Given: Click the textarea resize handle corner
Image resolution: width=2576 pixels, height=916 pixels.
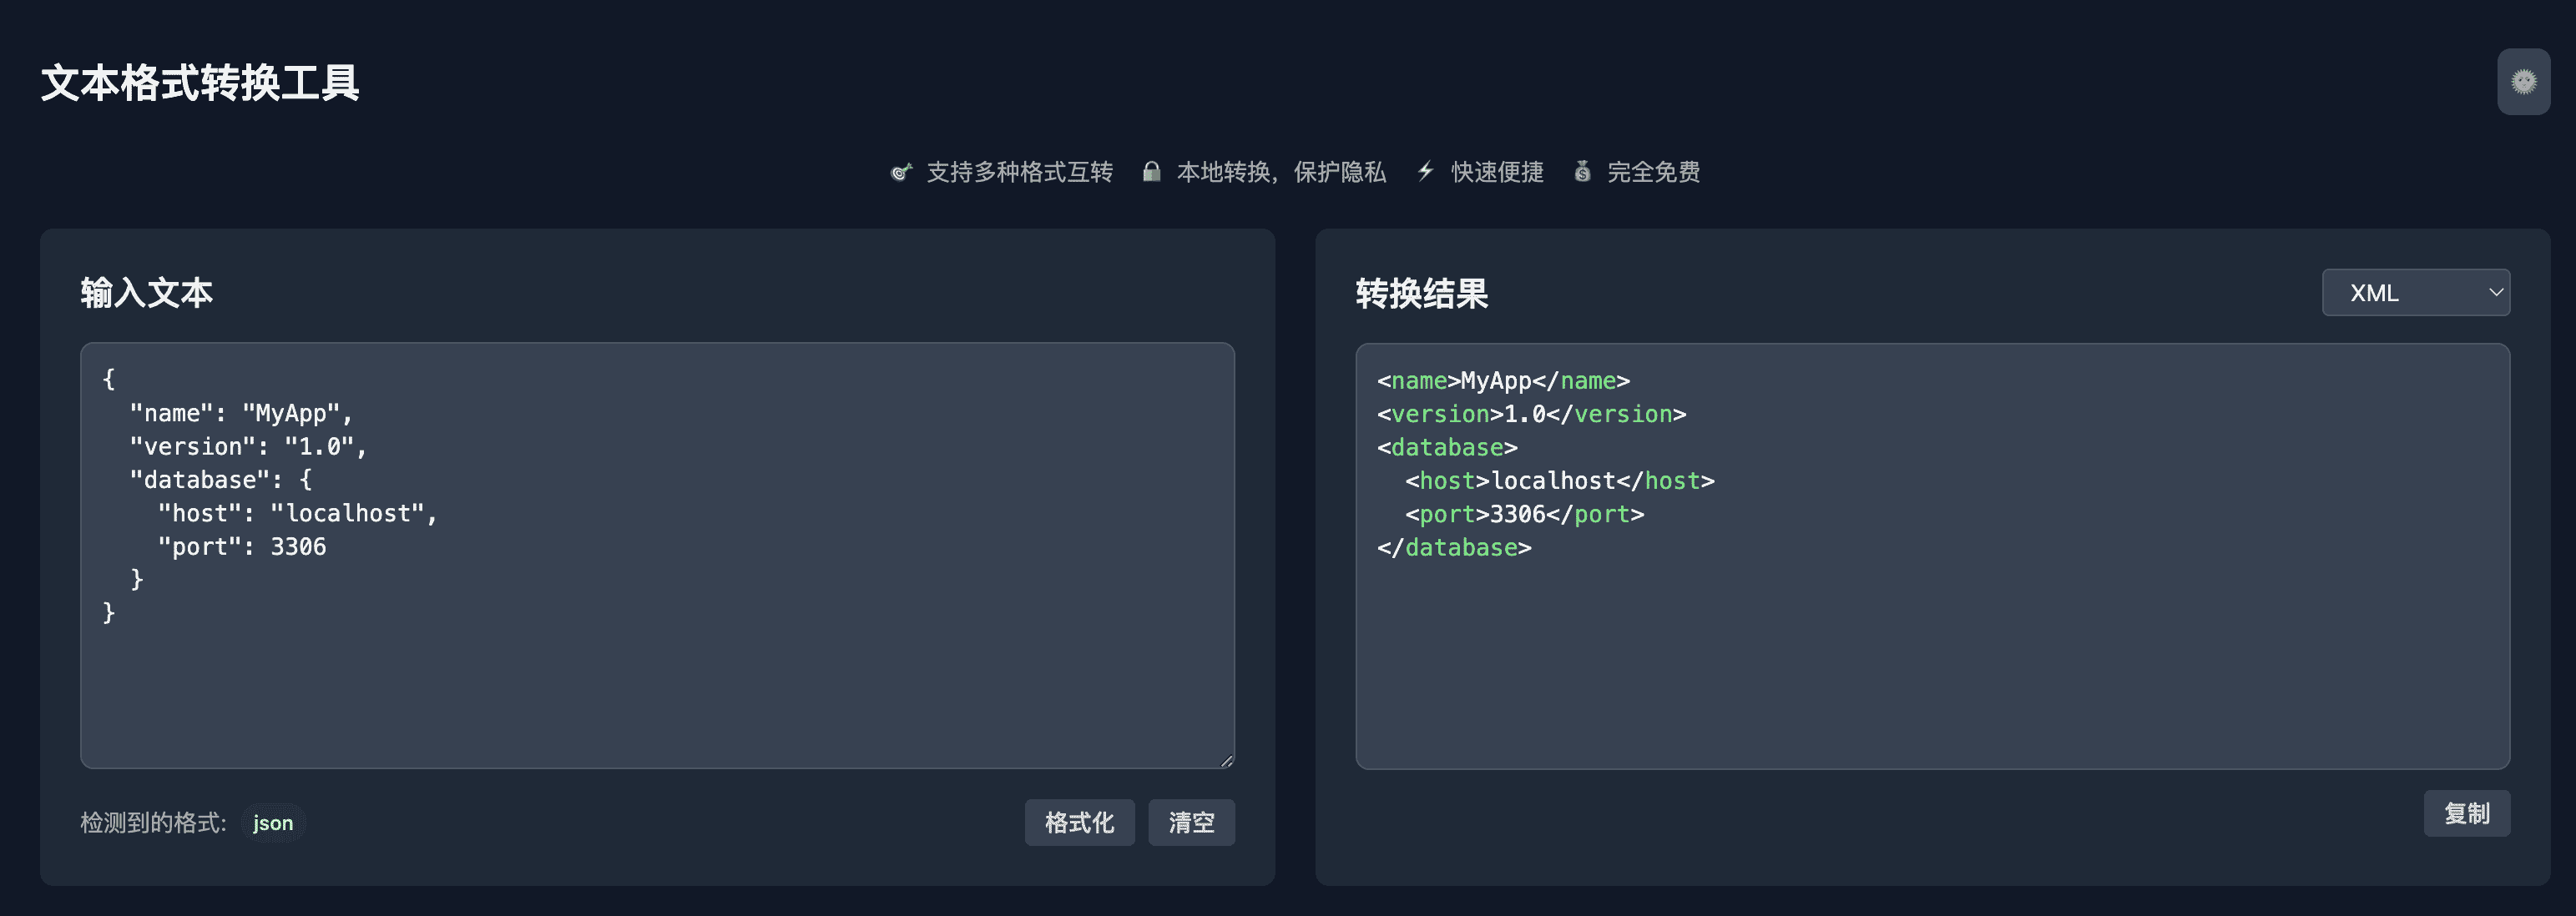Looking at the screenshot, I should (1227, 761).
